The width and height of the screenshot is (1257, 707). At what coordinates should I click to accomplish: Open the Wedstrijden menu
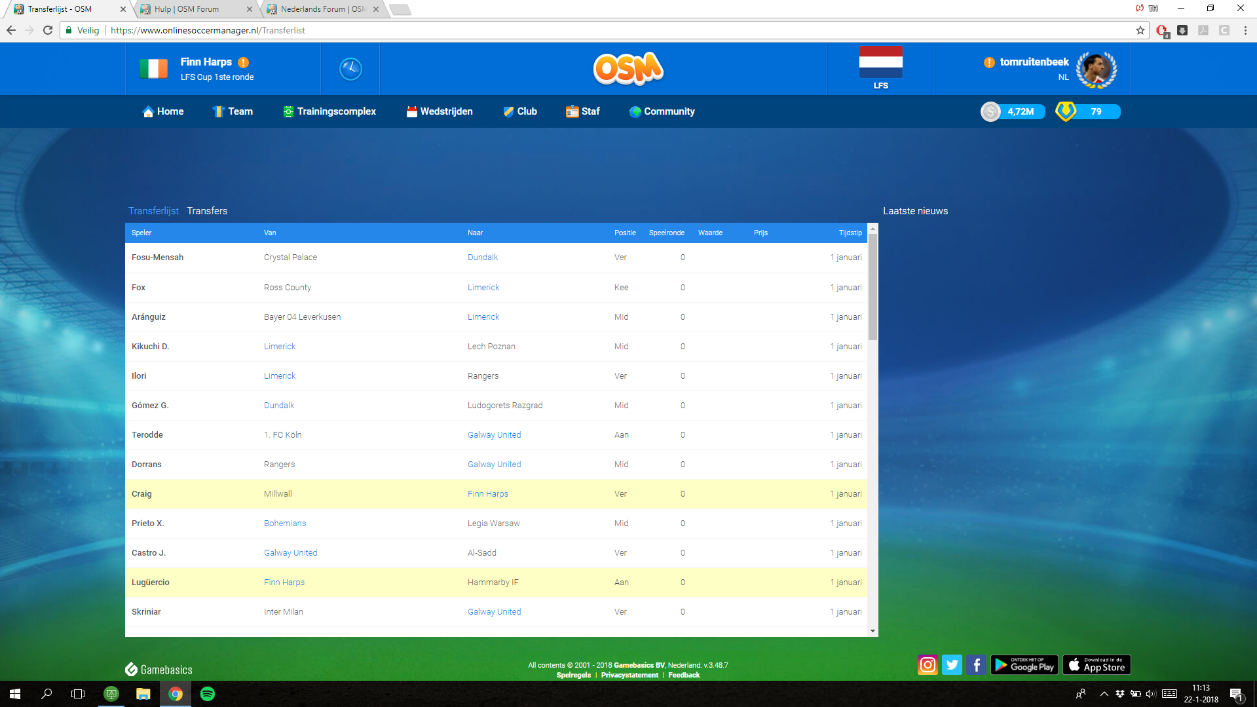(x=440, y=111)
